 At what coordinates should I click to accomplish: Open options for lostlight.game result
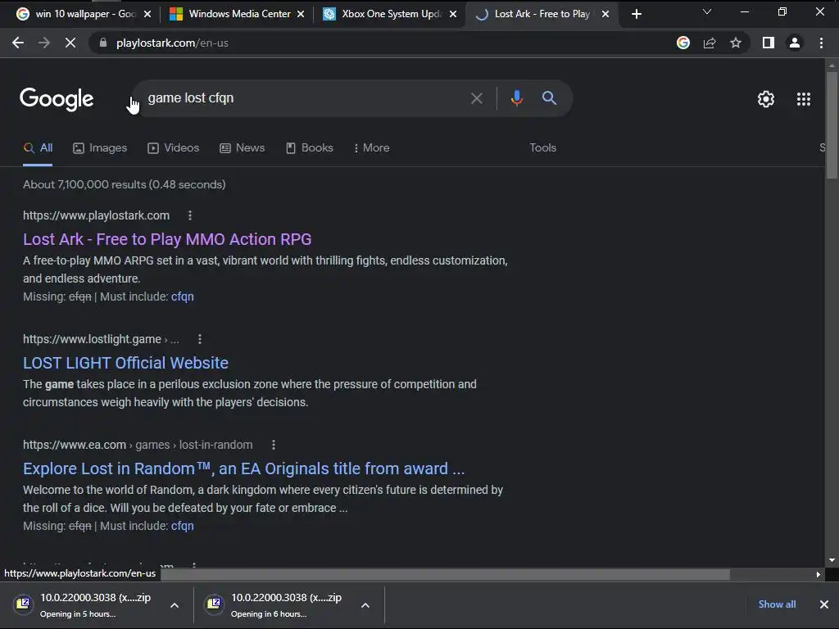click(x=200, y=339)
